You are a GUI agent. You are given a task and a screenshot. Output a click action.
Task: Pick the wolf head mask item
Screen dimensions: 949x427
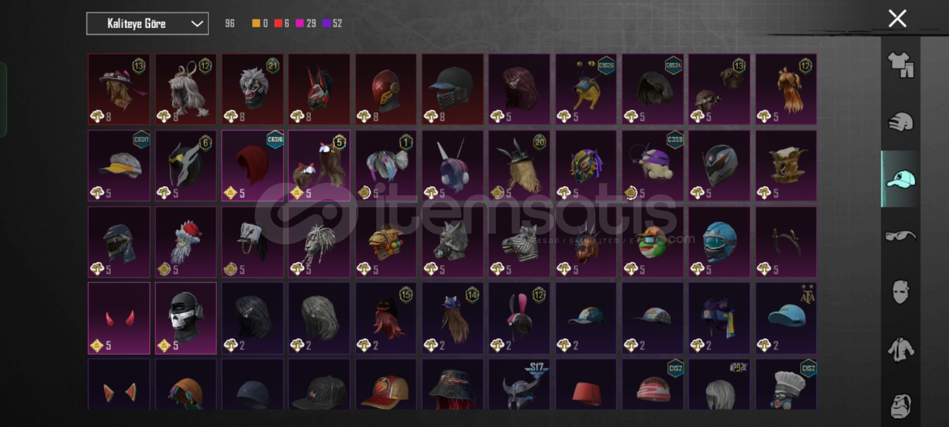coord(453,242)
